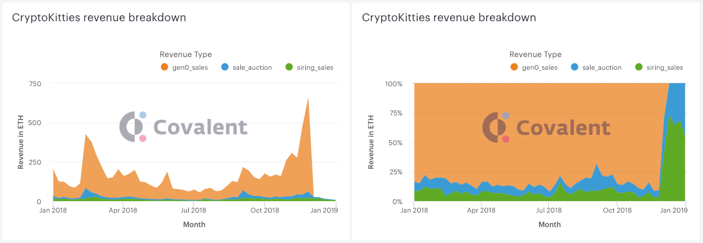
Task: Click the 500 y-axis label on left chart
Action: 35,123
